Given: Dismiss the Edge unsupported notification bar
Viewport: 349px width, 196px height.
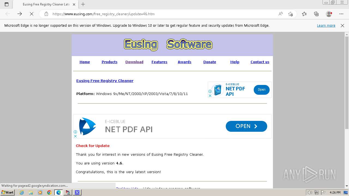Looking at the screenshot, I should (x=342, y=26).
